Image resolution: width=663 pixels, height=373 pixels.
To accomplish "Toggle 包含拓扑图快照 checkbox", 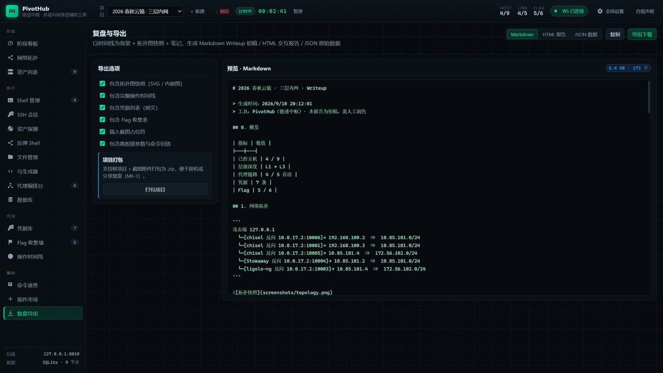I will [102, 84].
